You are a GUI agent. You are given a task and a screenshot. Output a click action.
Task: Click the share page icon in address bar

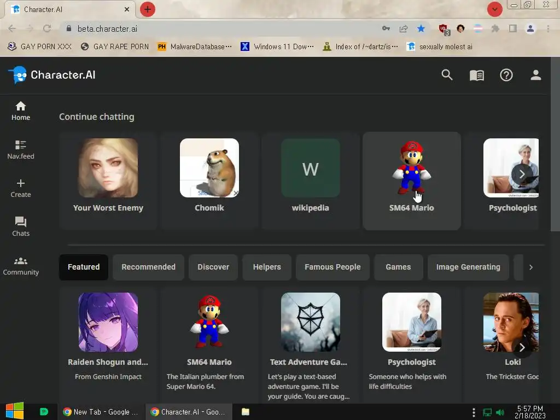(404, 28)
